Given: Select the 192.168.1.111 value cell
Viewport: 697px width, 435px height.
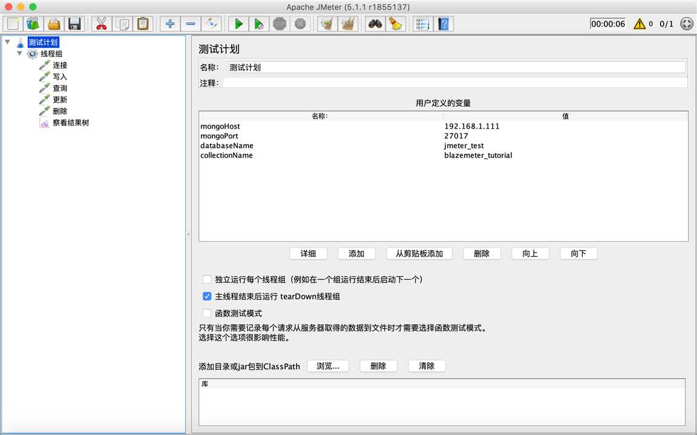Looking at the screenshot, I should tap(566, 126).
